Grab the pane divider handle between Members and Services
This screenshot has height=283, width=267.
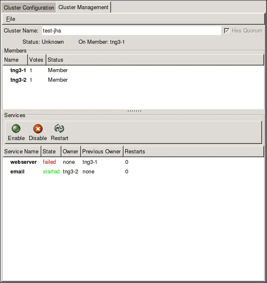[134, 111]
